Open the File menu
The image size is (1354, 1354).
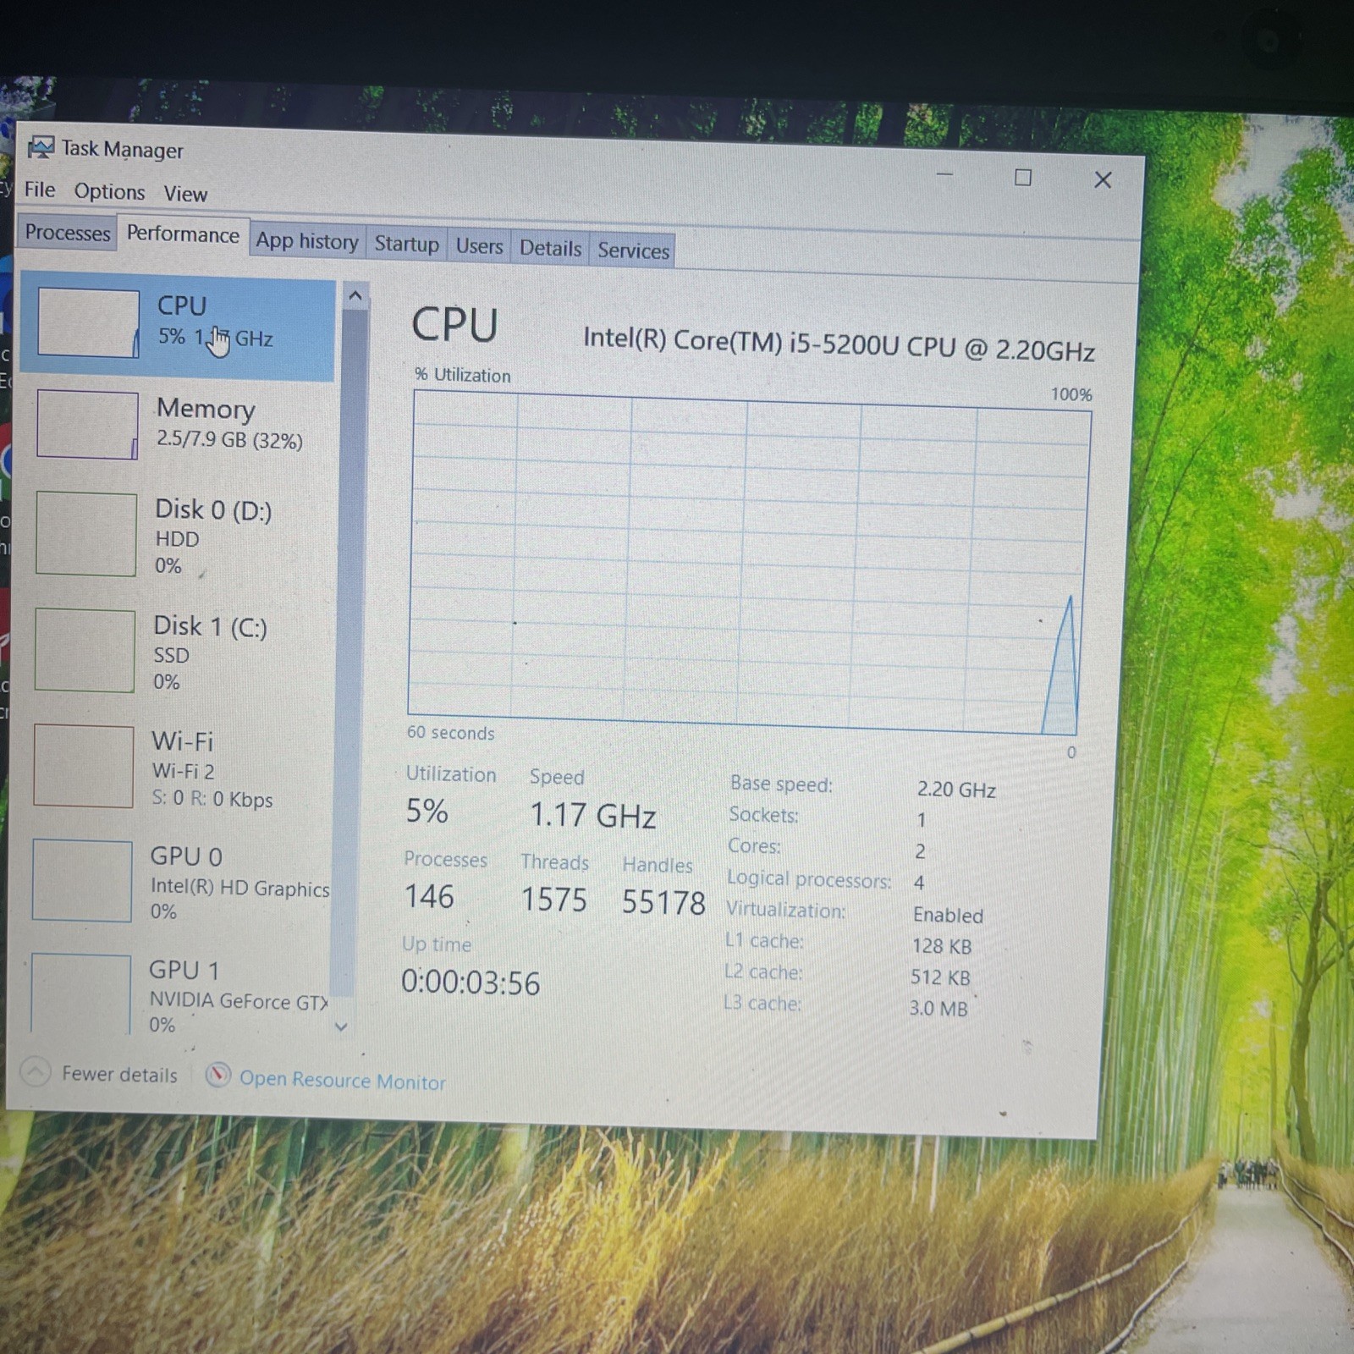tap(40, 190)
